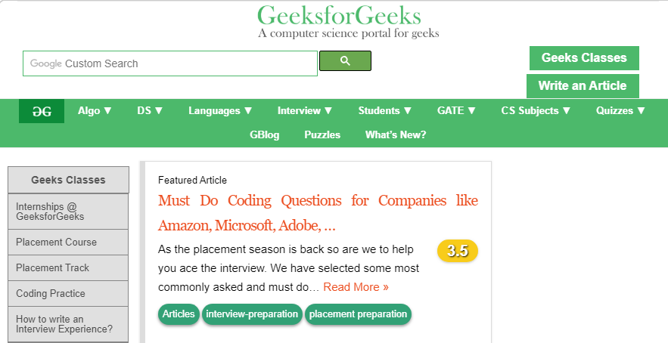Open the Interview dropdown menu
The width and height of the screenshot is (668, 343).
point(305,110)
